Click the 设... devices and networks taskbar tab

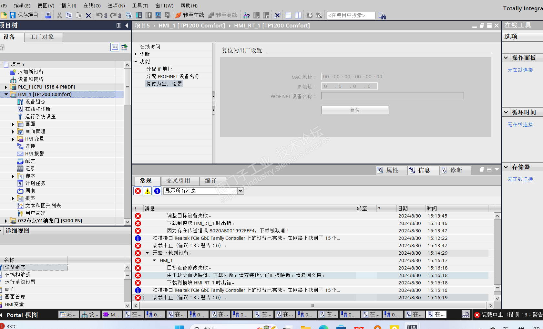point(90,314)
